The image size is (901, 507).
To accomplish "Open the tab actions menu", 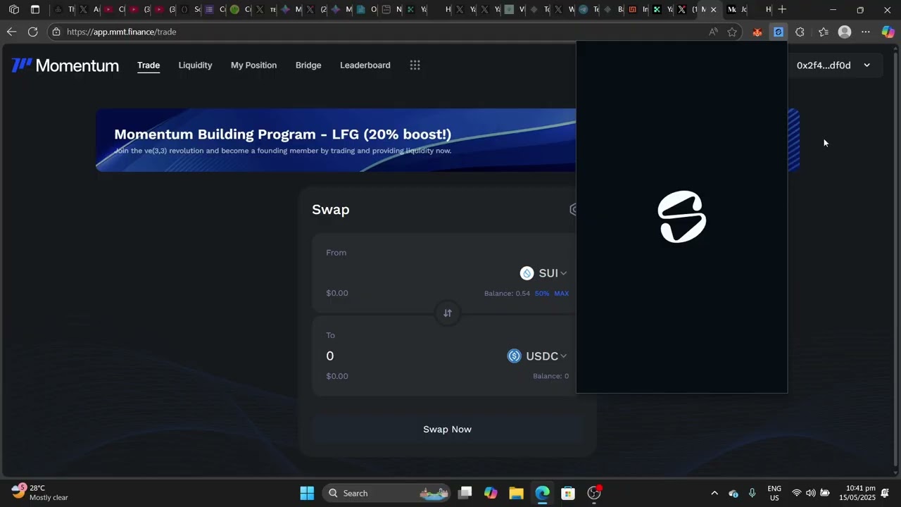I will 35,10.
